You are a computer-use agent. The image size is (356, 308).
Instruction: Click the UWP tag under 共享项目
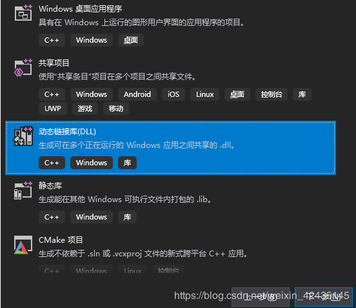click(x=53, y=108)
